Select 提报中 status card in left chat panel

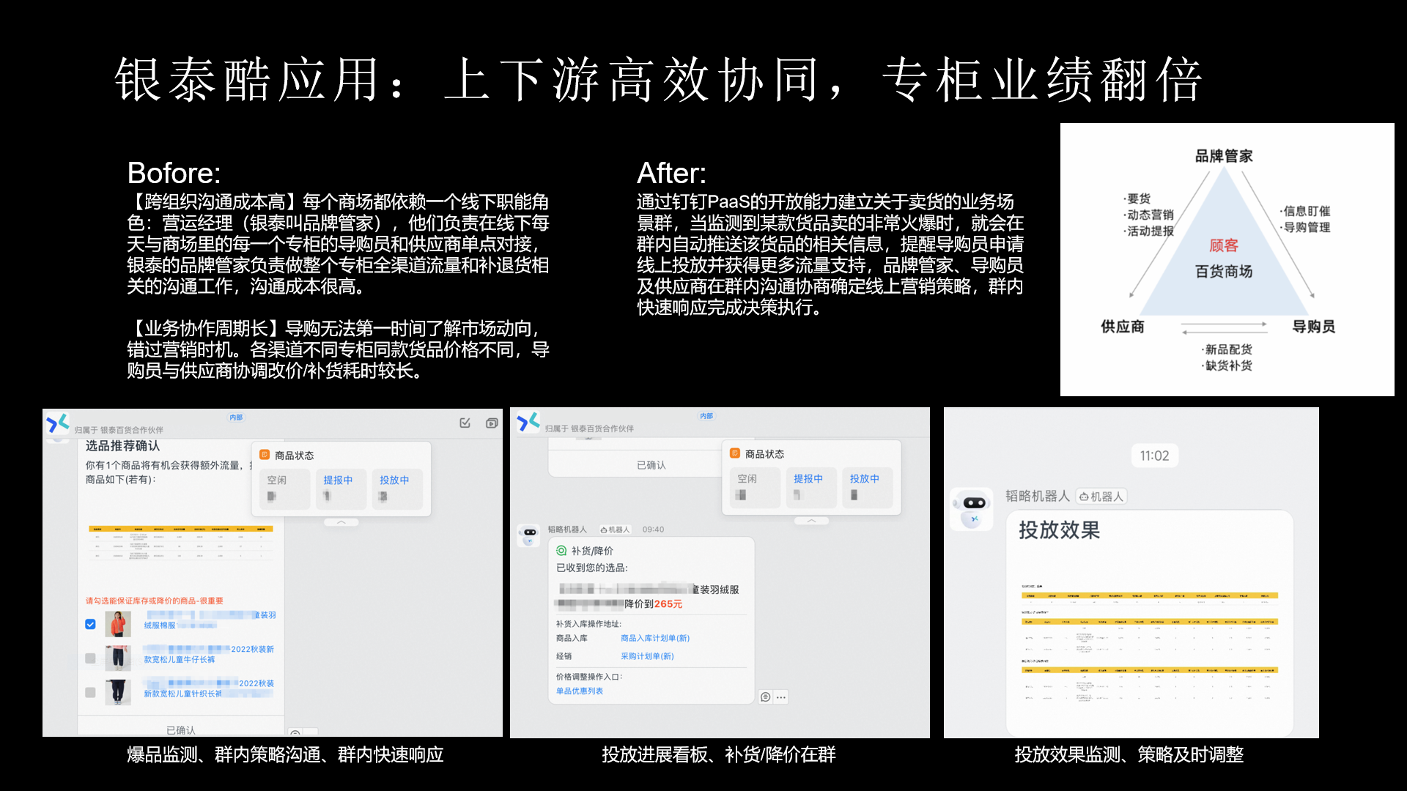click(x=341, y=489)
